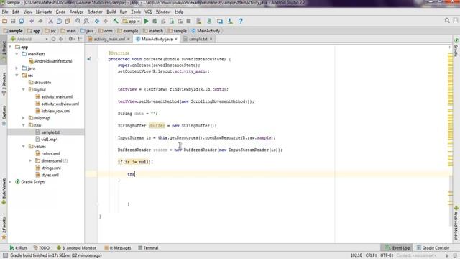
Task: Open the Build menu
Action: pyautogui.click(x=111, y=12)
